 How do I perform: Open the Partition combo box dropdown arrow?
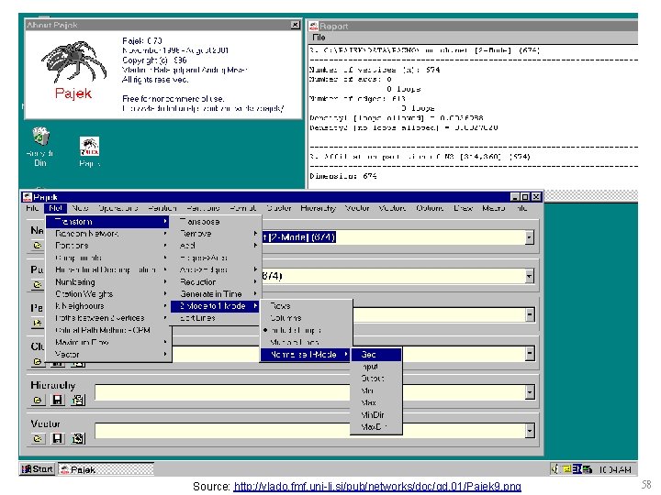(x=530, y=276)
